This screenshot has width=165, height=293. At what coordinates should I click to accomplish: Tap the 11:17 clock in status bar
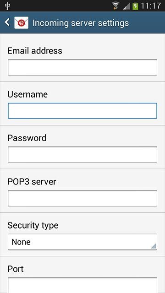click(151, 6)
